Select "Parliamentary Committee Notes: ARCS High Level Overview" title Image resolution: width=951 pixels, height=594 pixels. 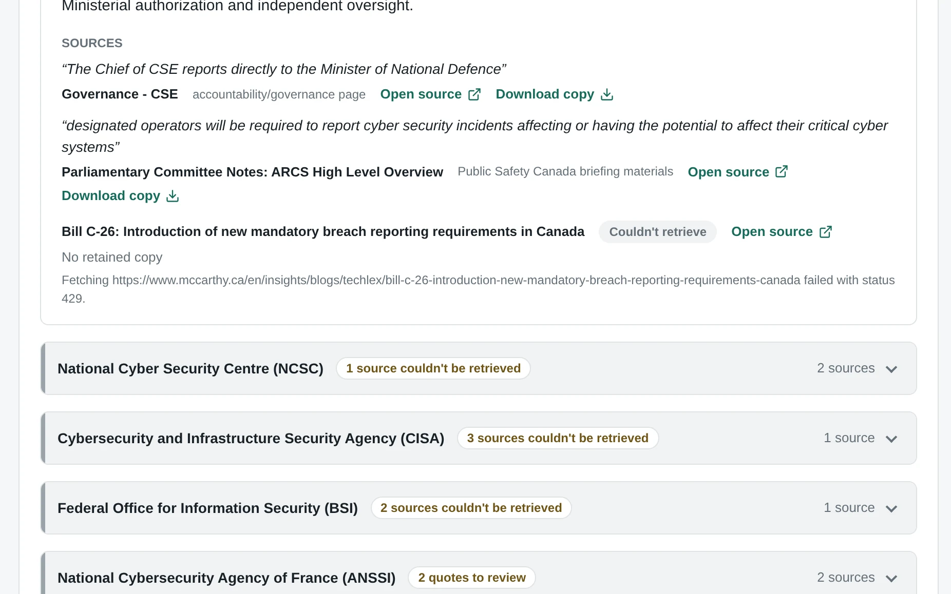click(252, 172)
